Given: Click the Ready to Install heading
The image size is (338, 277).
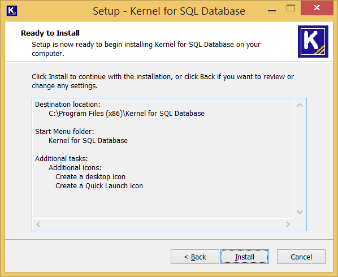Looking at the screenshot, I should point(50,33).
